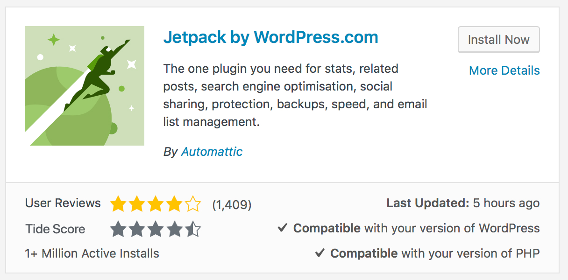Screen dimensions: 568x280
Task: Click the Tide Score label
Action: pyautogui.click(x=55, y=229)
